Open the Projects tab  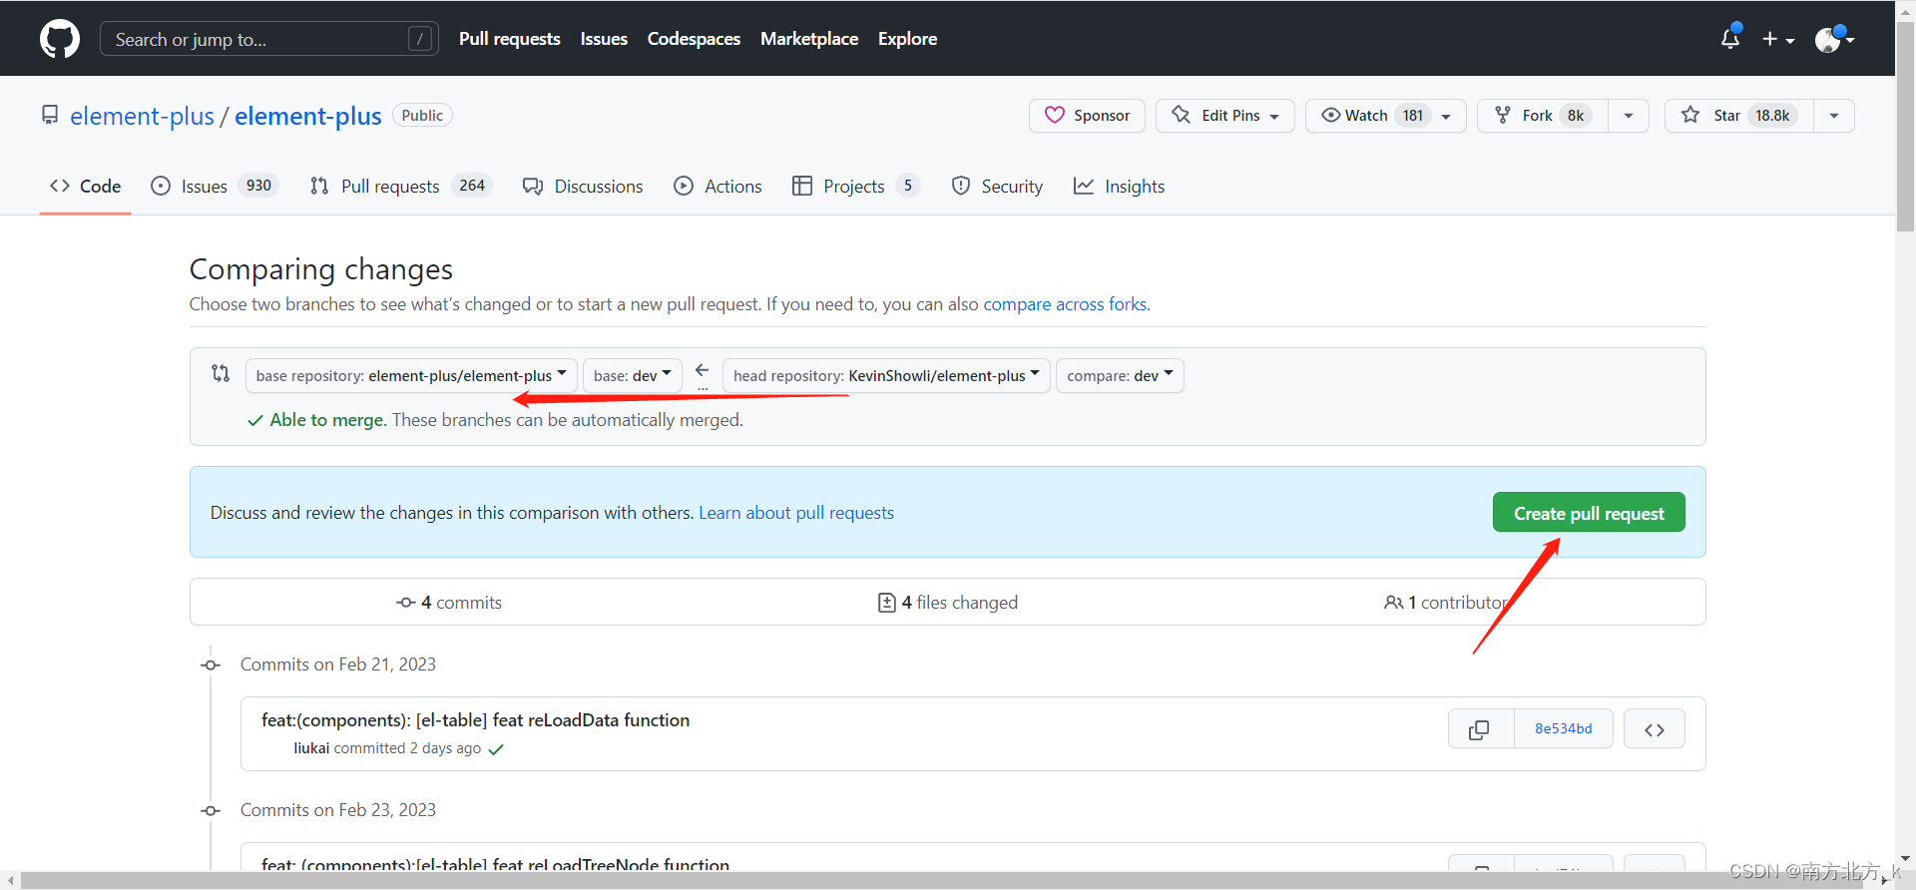855,187
